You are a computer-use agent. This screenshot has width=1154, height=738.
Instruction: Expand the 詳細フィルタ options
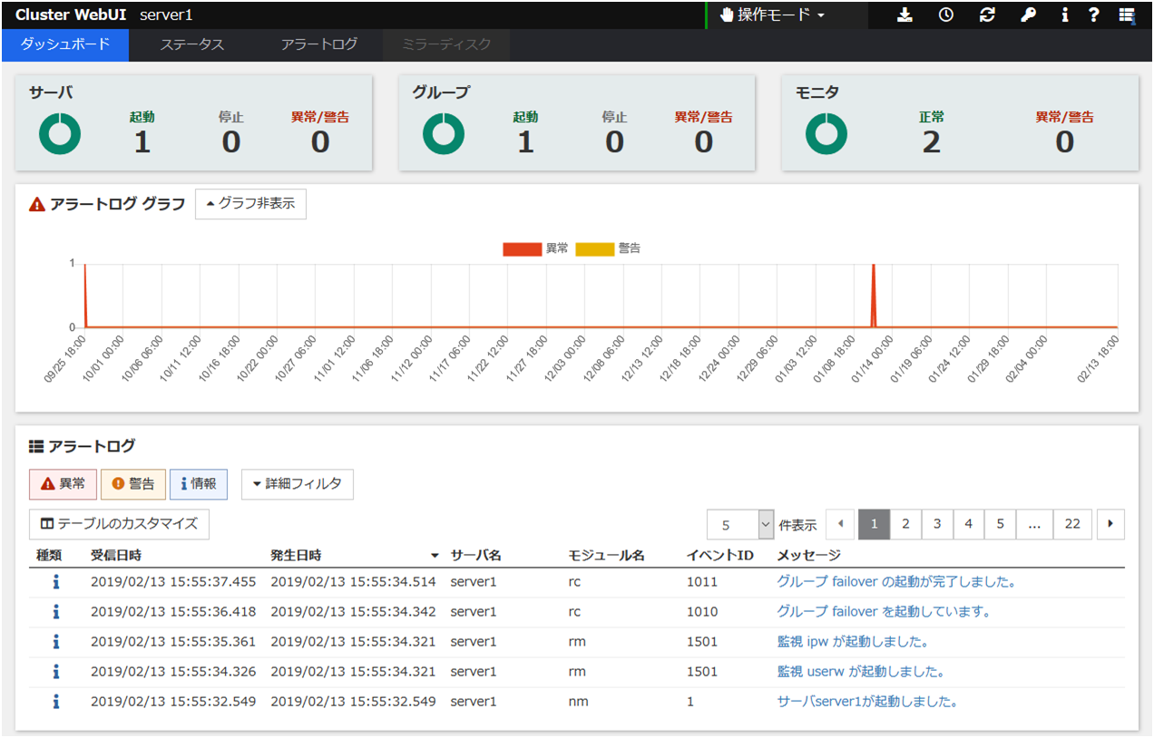tap(297, 484)
